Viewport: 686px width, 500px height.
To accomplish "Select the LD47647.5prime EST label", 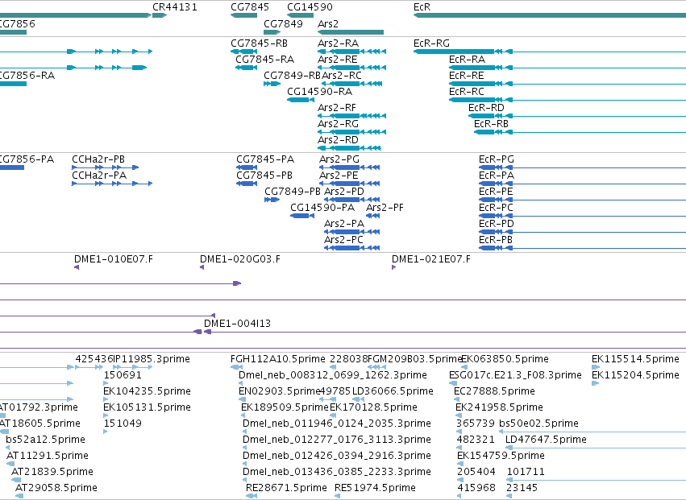I will [x=546, y=440].
